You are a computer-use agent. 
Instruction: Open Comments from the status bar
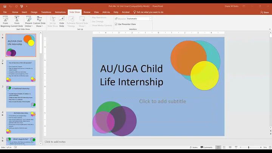click(x=206, y=147)
